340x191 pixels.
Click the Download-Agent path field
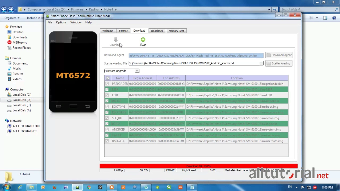click(196, 55)
